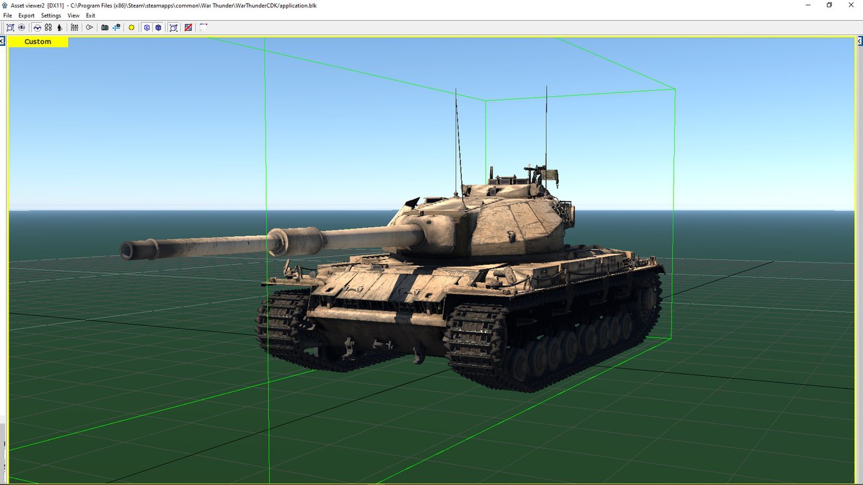Viewport: 863px width, 485px height.
Task: Click the red-slashed square icon
Action: point(188,28)
